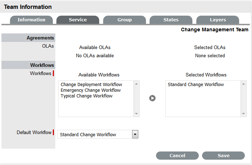Open the Default Workflow dropdown
This screenshot has height=165, width=252.
pyautogui.click(x=97, y=134)
